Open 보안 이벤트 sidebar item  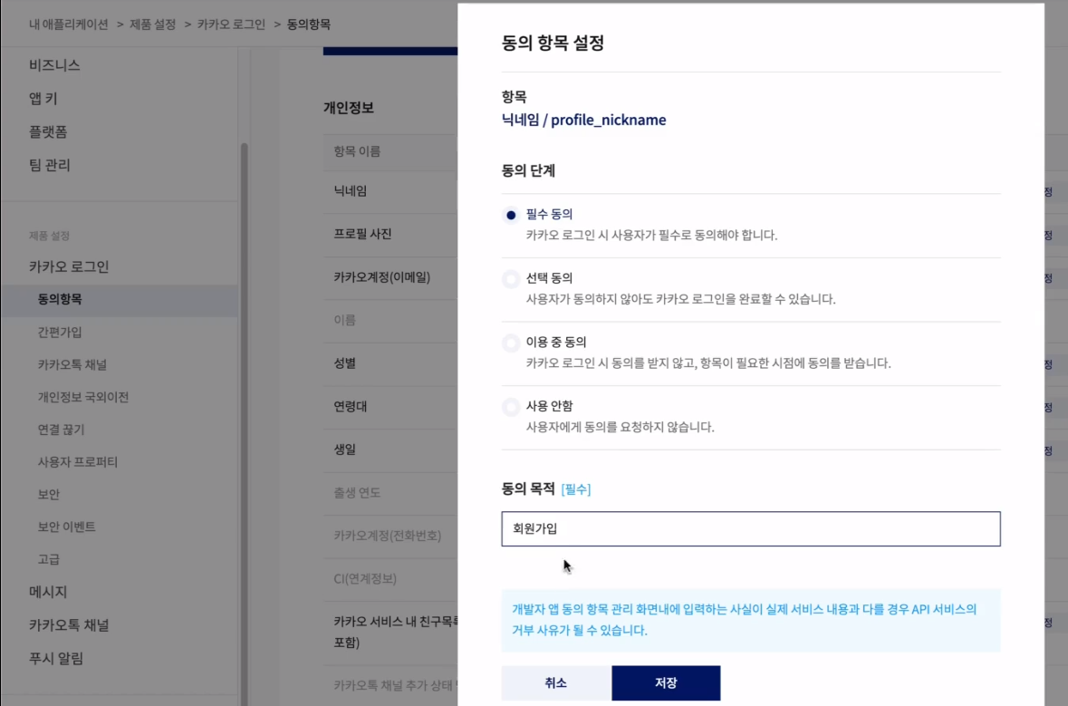pos(67,526)
